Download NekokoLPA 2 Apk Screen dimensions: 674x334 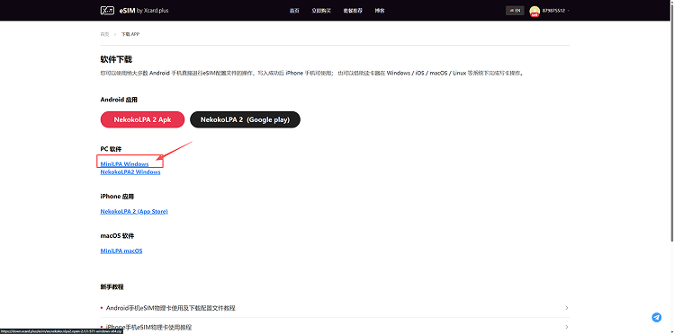click(x=142, y=119)
